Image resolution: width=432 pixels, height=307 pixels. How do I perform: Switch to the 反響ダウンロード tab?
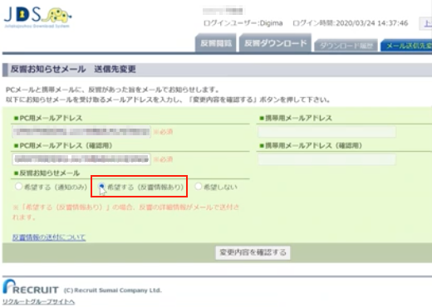click(x=275, y=43)
